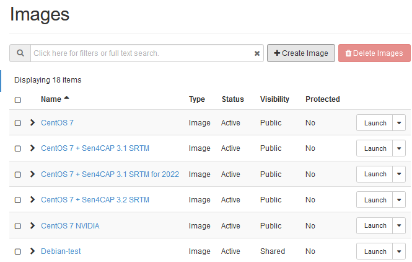Click the Name column sort arrow

click(67, 99)
